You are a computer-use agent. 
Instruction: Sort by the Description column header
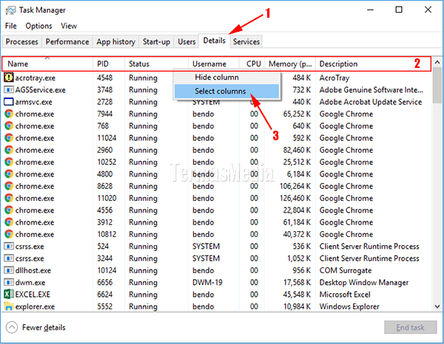coord(373,63)
